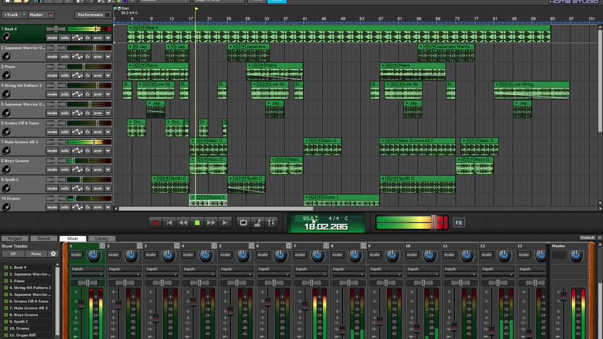Arm the Piano track for recording

click(x=98, y=75)
